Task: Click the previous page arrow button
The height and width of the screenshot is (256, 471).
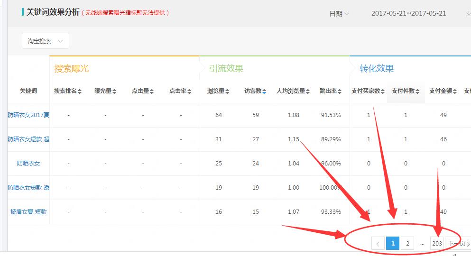Action: tap(378, 244)
